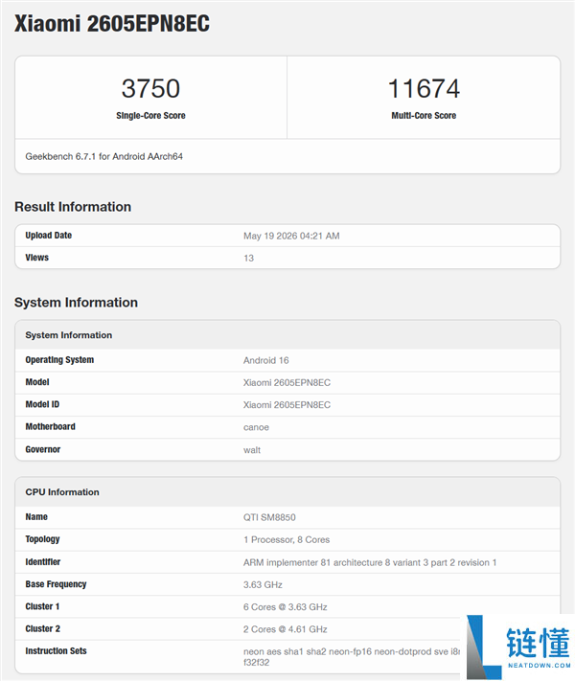
Task: Click the Result Information heading
Action: (73, 207)
